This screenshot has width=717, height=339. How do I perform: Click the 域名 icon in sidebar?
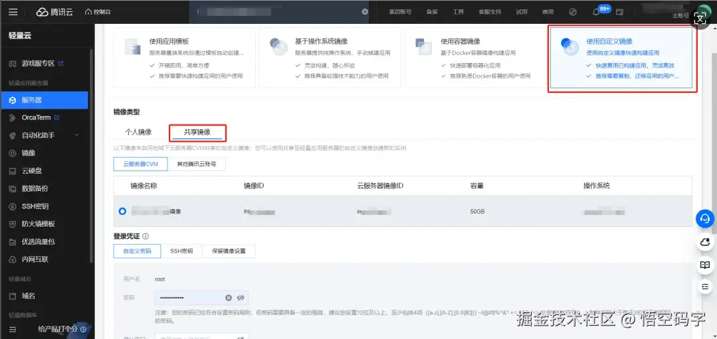pyautogui.click(x=13, y=296)
